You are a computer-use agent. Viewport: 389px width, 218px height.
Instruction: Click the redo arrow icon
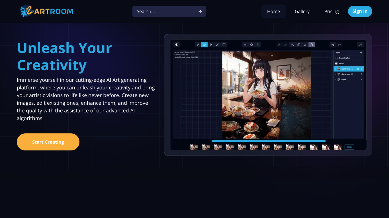[x=339, y=45]
